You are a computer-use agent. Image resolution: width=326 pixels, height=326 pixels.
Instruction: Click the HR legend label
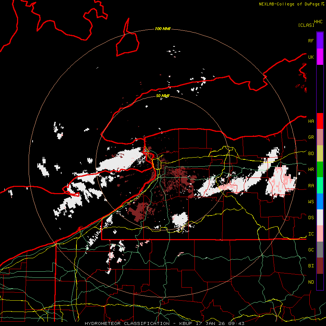pos(311,170)
